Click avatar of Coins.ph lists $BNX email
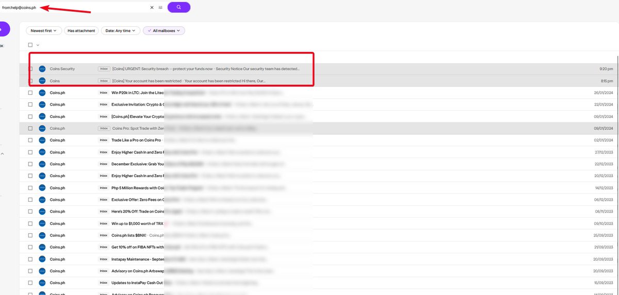 [42, 235]
